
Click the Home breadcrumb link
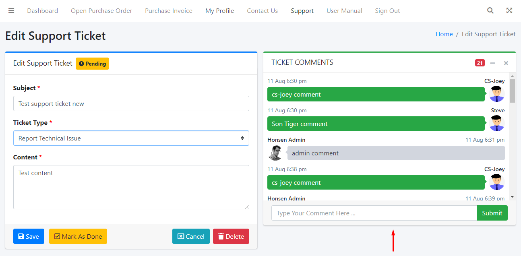click(x=444, y=34)
